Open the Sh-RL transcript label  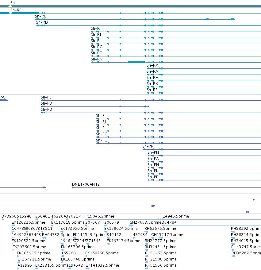tap(96, 41)
